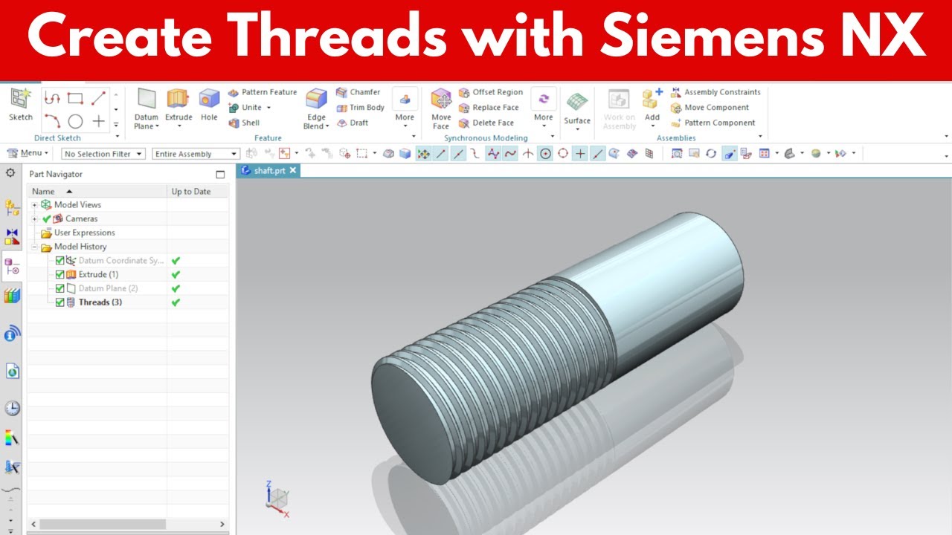This screenshot has height=535, width=952.
Task: Expand the Direct Sketch group options arrow
Action: 117,137
